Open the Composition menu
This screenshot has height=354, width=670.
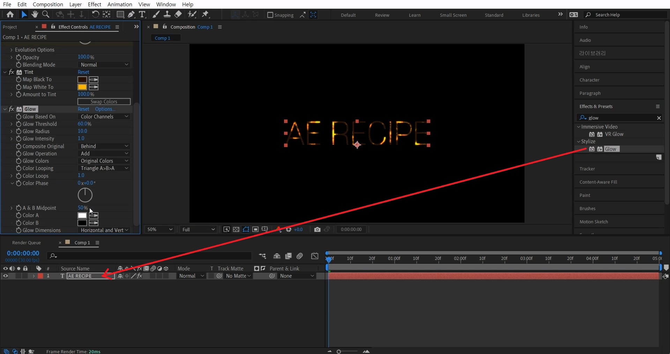pyautogui.click(x=48, y=4)
